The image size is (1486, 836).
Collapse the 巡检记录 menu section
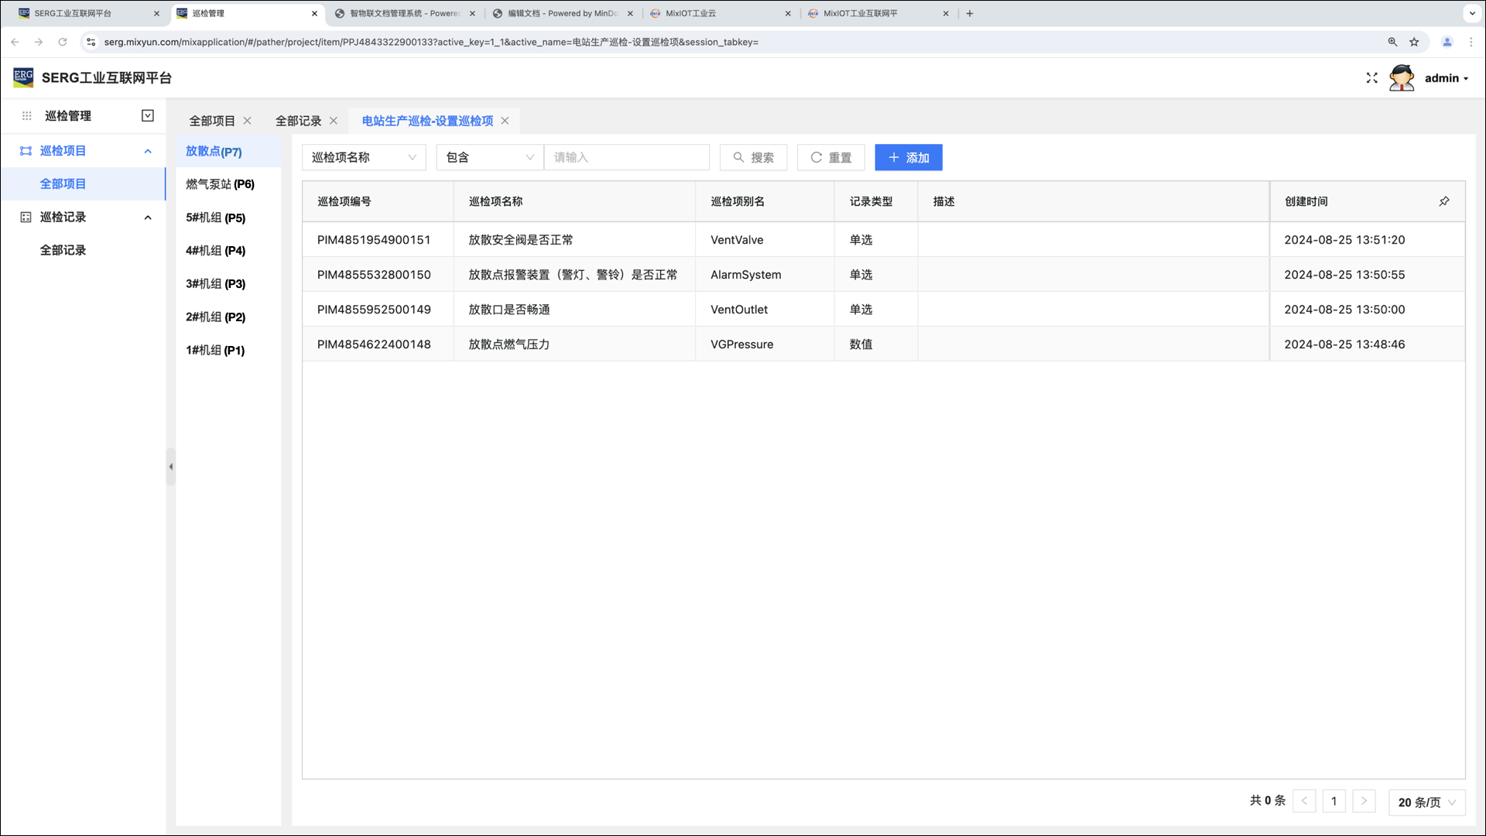coord(148,218)
